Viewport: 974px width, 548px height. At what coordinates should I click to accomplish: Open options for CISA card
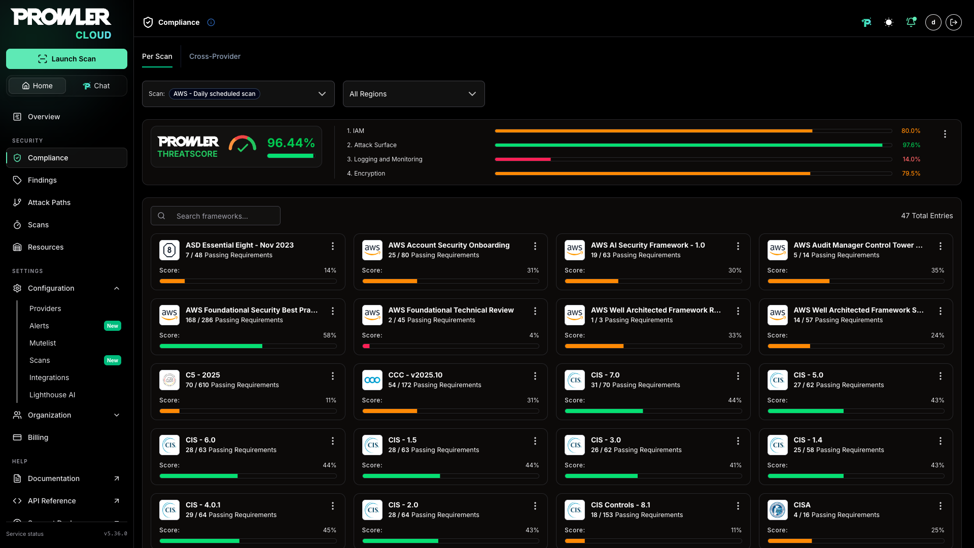click(941, 506)
